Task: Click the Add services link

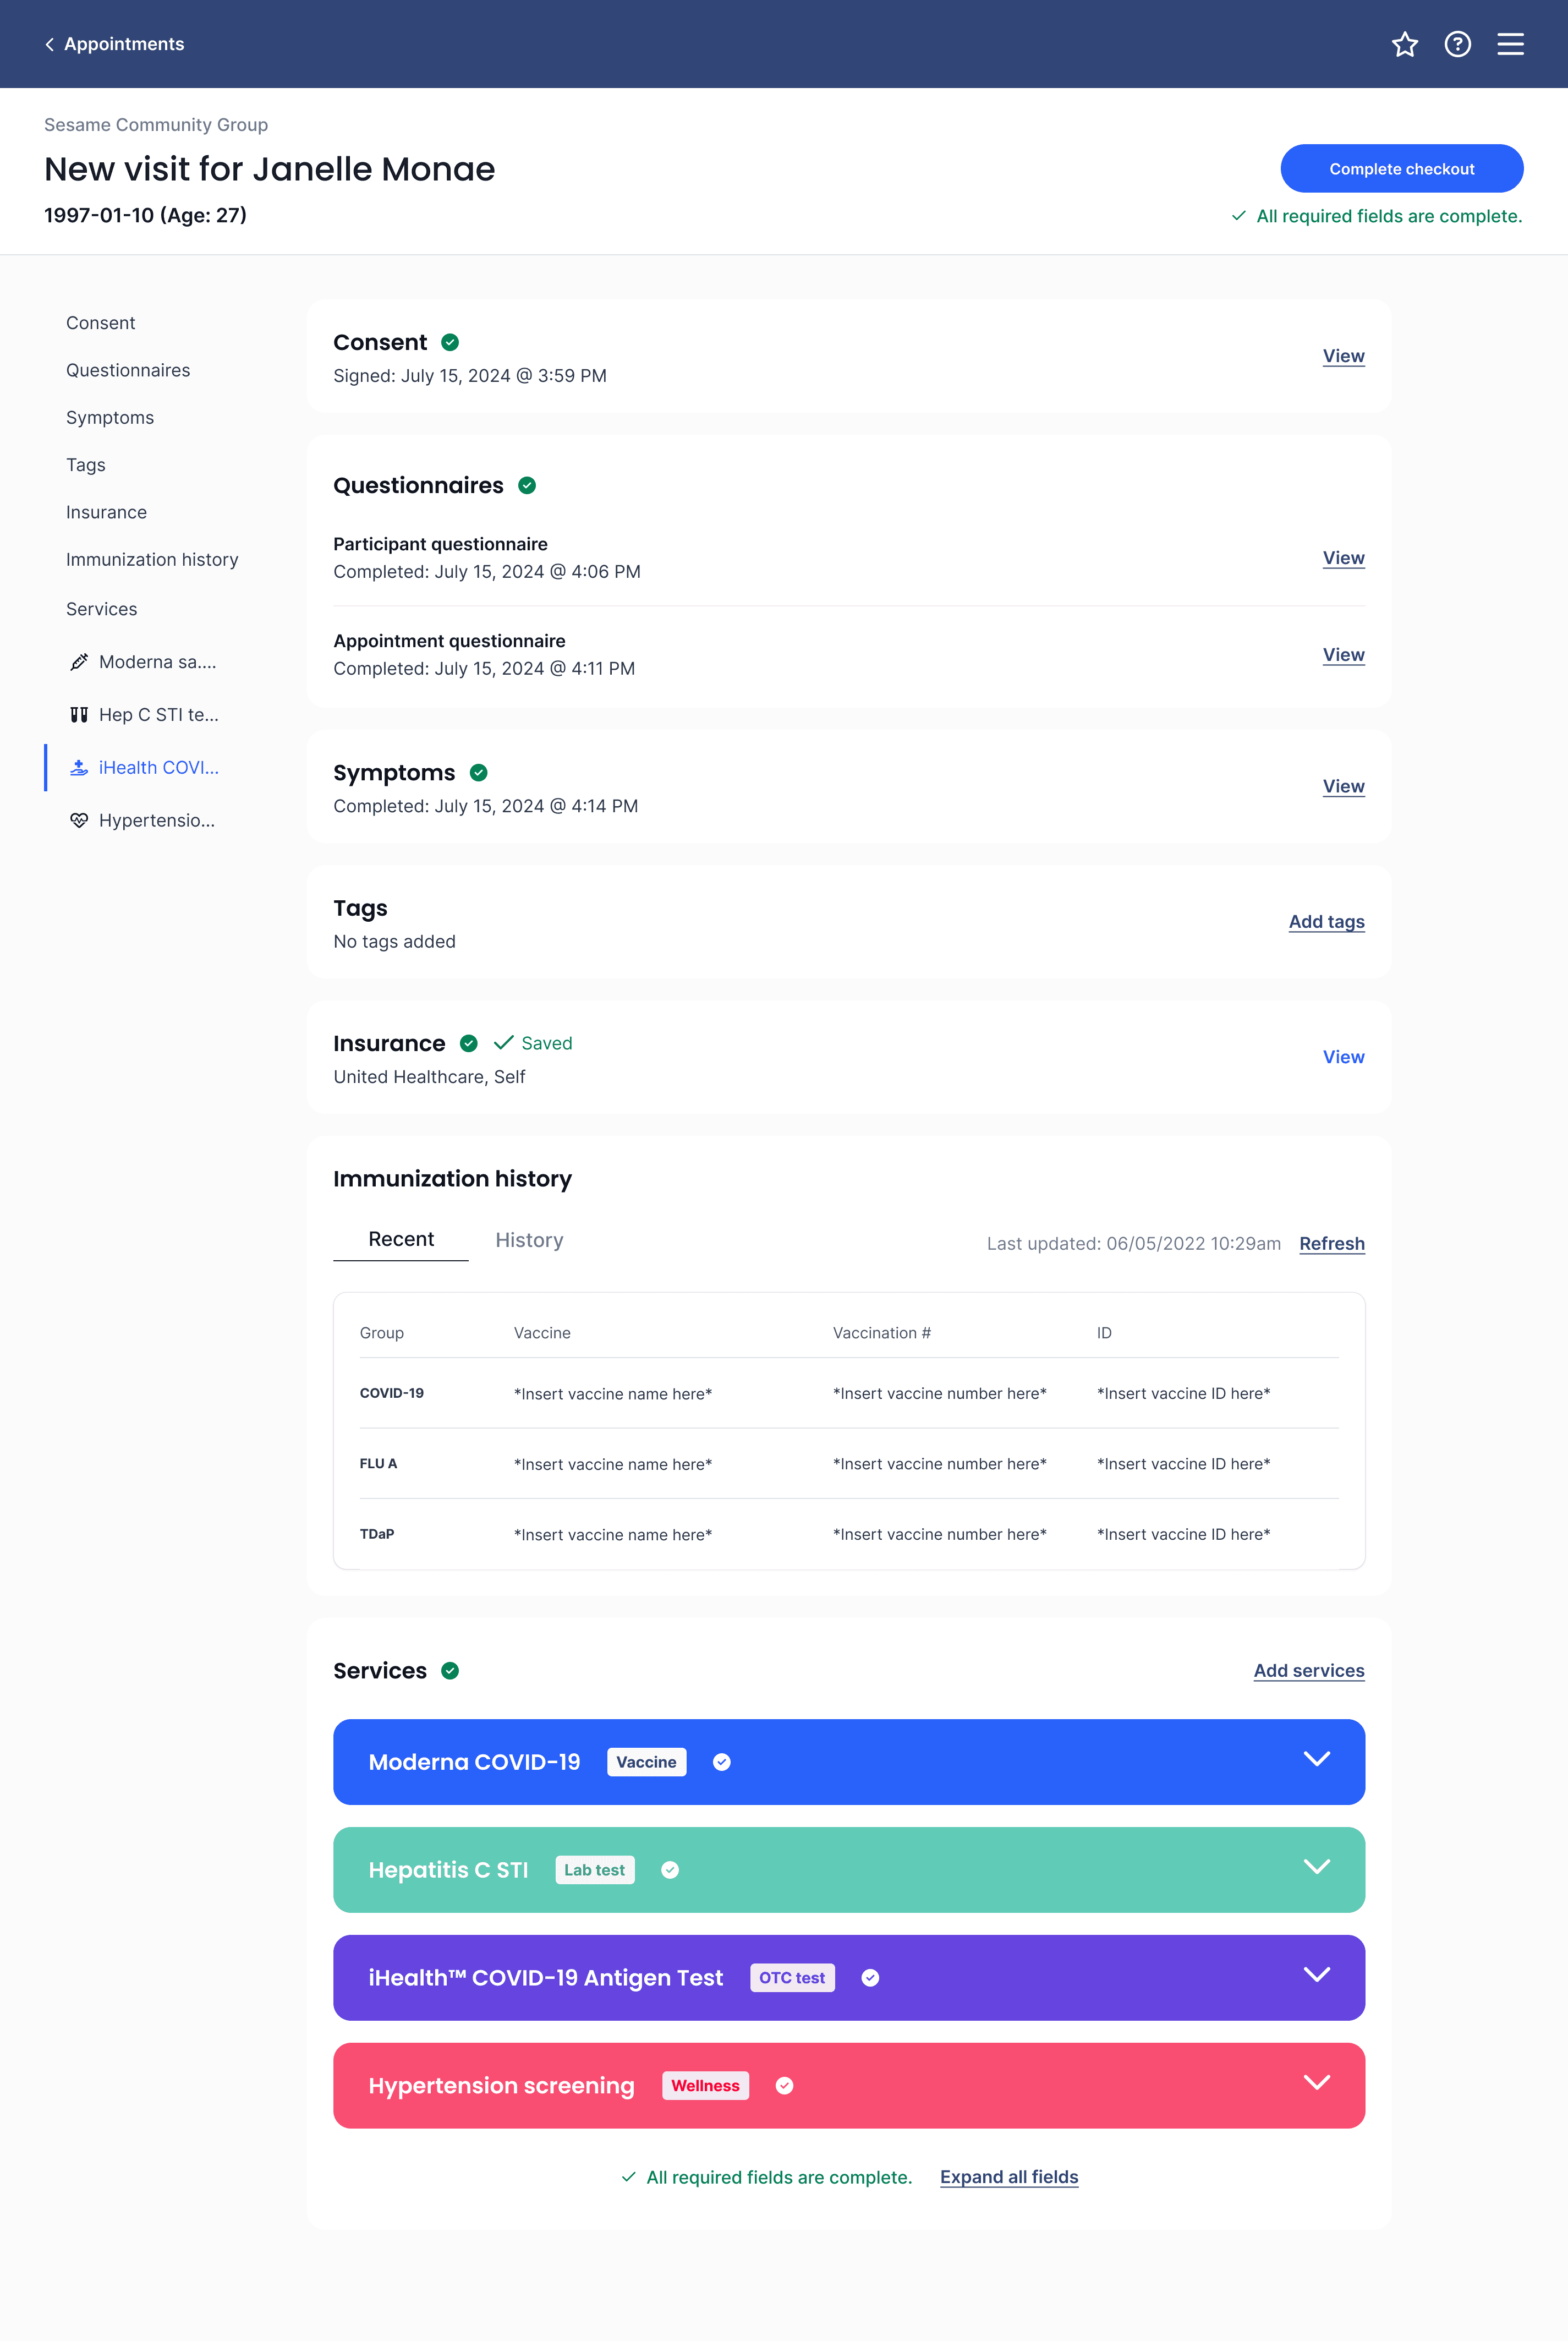Action: 1308,1671
